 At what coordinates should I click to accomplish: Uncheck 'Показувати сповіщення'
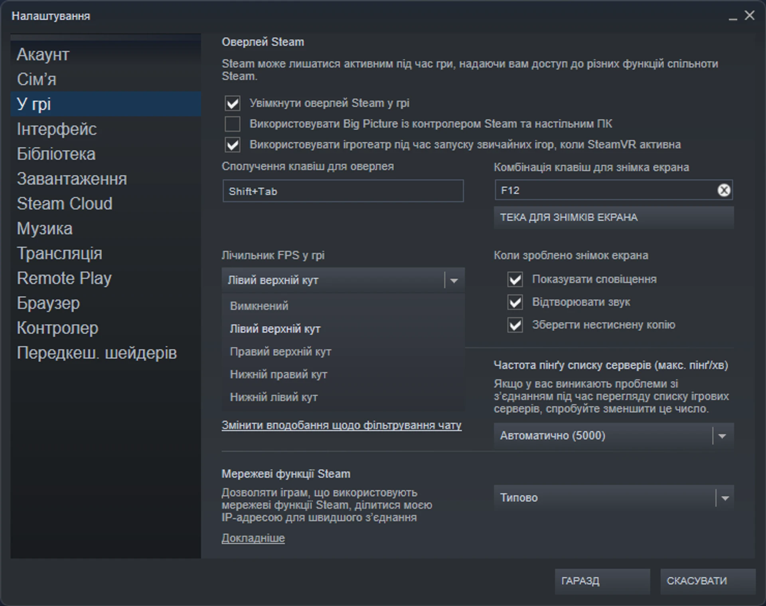coord(515,279)
